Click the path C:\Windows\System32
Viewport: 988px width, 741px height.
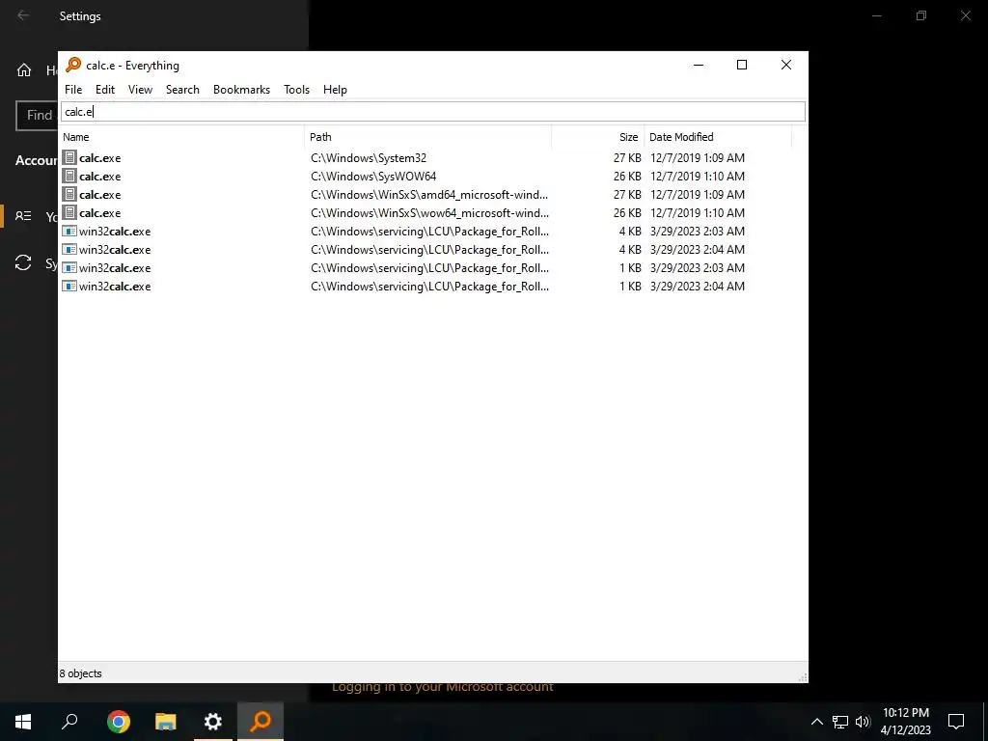[369, 158]
